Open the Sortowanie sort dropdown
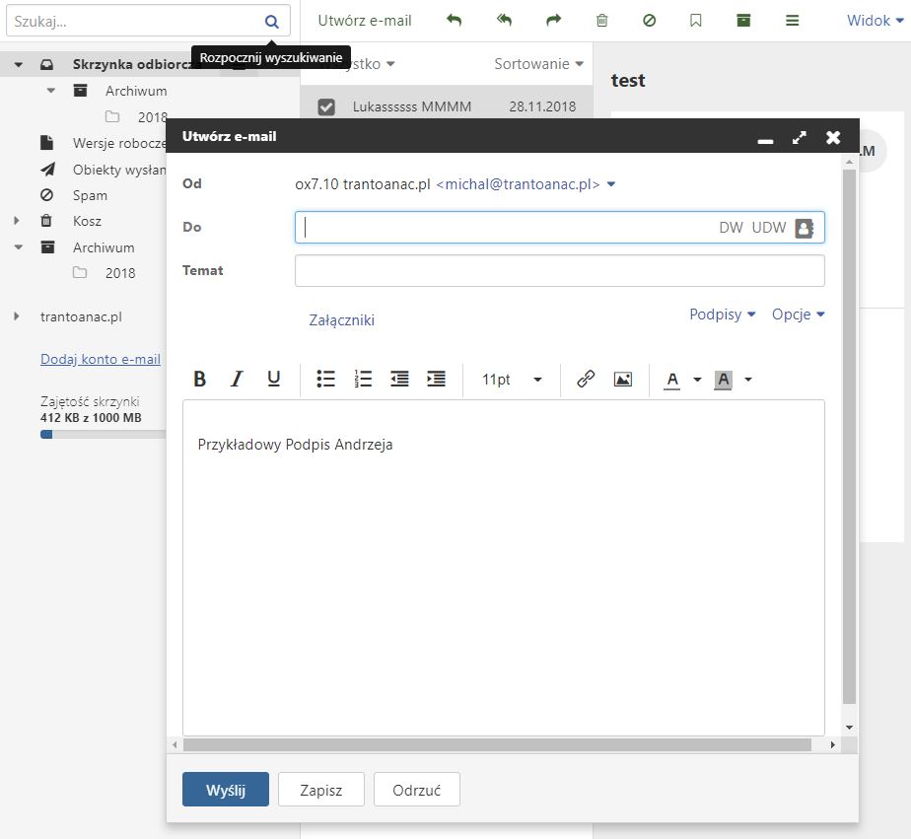This screenshot has height=839, width=911. point(538,64)
